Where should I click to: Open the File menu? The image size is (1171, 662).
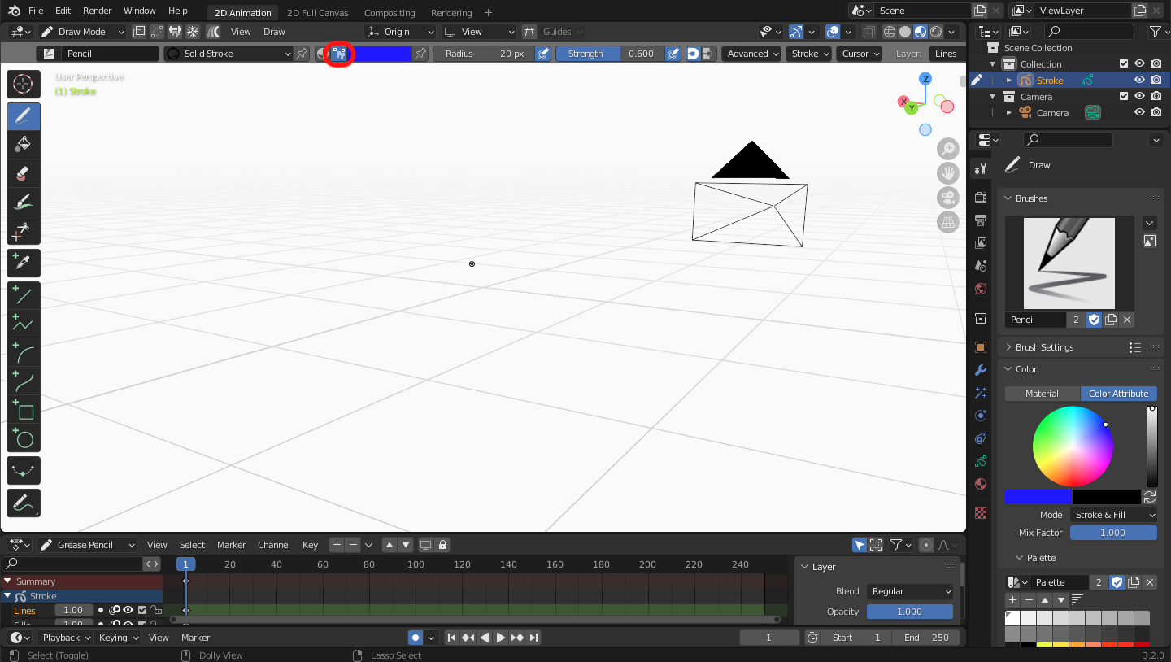coord(36,11)
